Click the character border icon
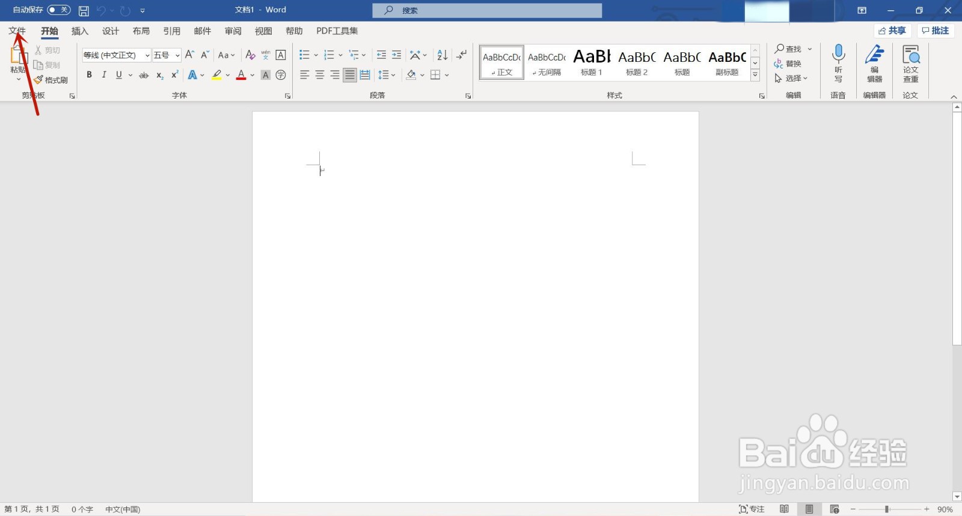 [x=281, y=55]
